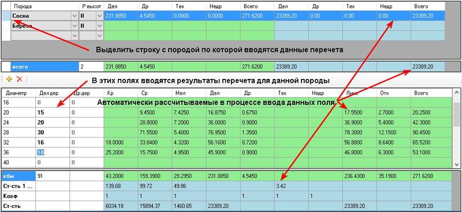Click the red X delete-row icon

19,79
